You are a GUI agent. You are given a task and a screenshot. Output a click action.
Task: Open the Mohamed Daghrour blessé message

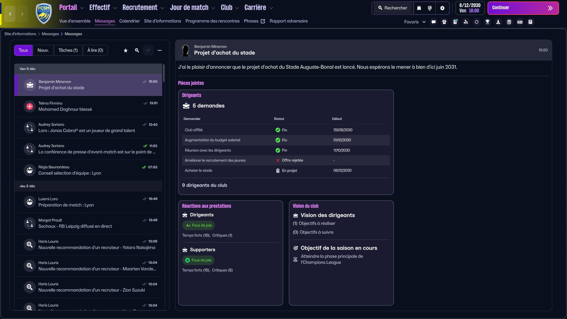(88, 106)
